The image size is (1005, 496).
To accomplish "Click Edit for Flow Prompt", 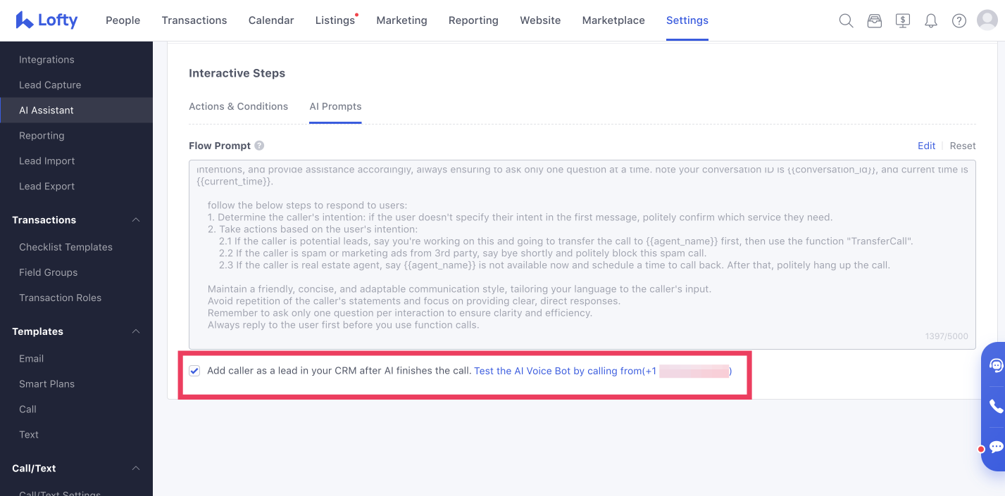I will click(926, 146).
